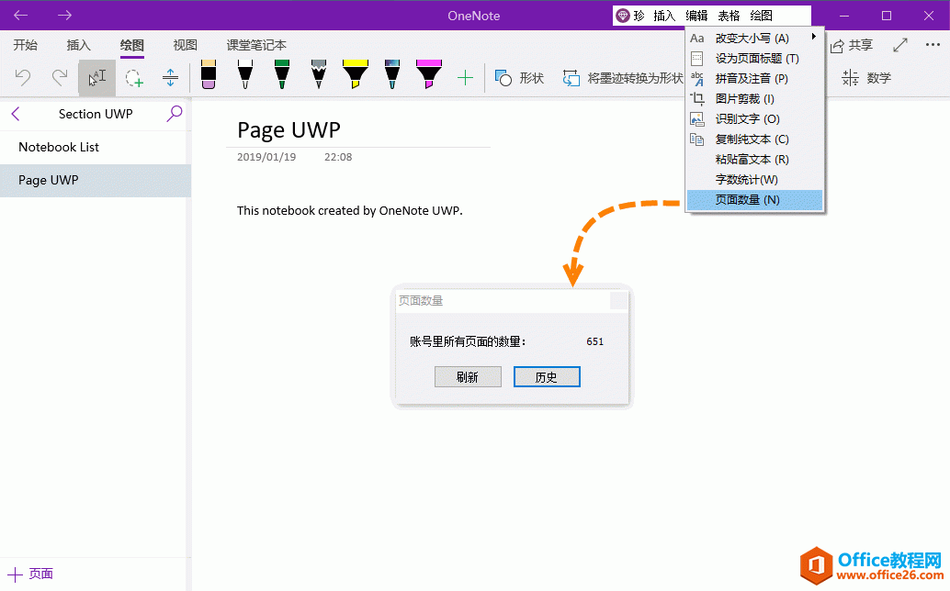Click the search icon in the sidebar

click(174, 113)
